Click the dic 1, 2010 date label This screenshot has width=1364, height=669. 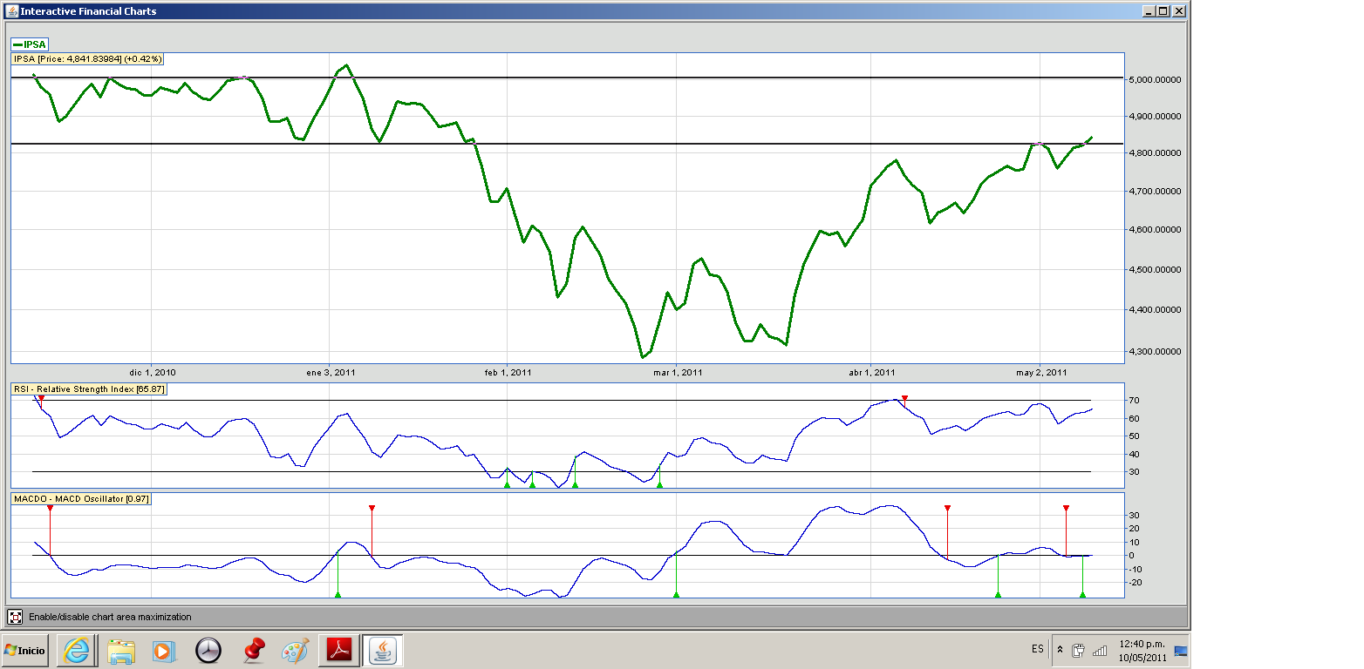click(152, 373)
